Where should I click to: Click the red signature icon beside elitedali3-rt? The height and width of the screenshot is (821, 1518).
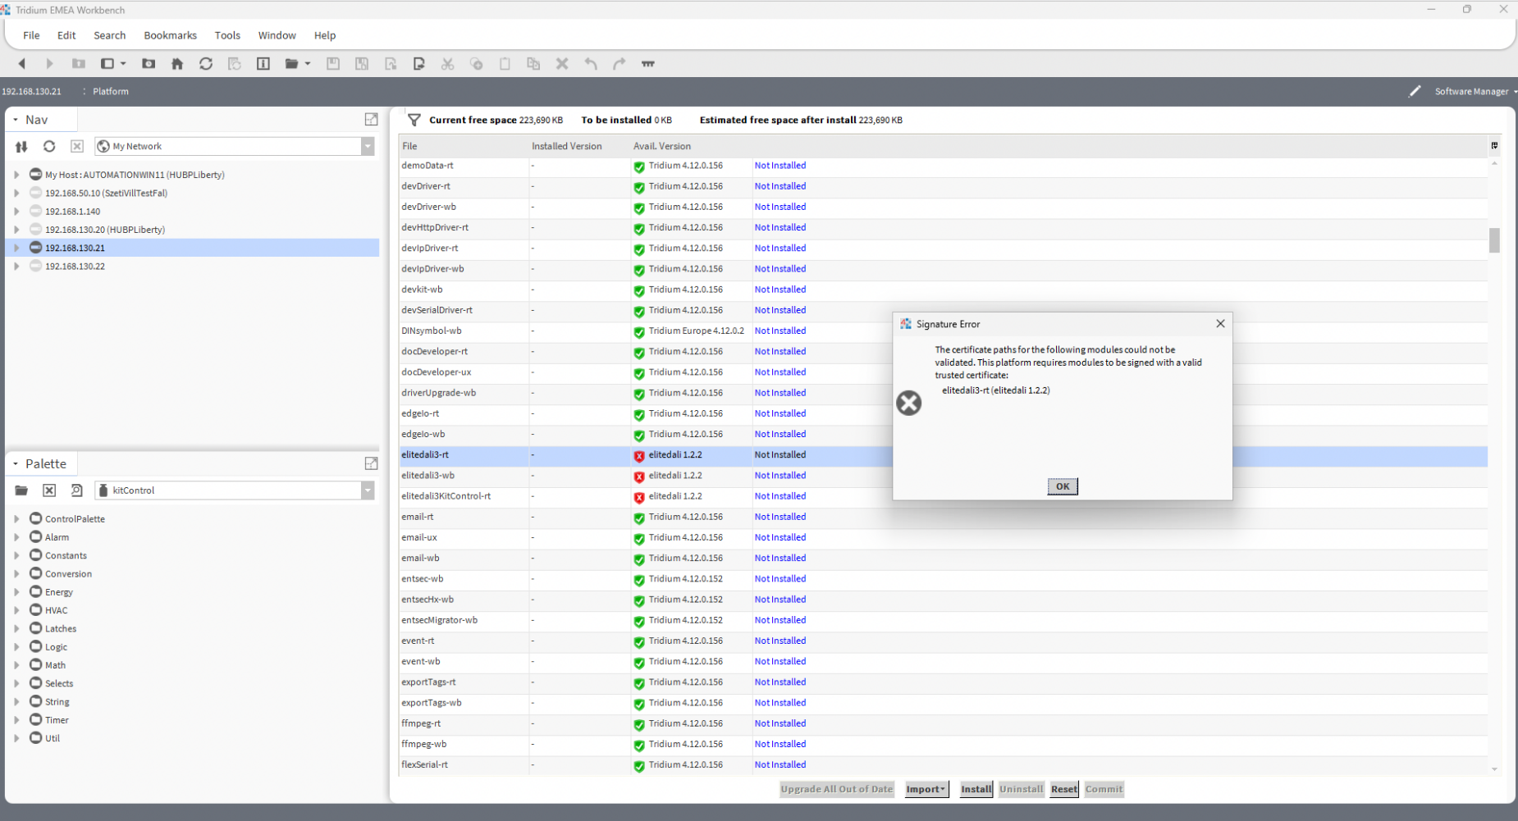(x=638, y=456)
